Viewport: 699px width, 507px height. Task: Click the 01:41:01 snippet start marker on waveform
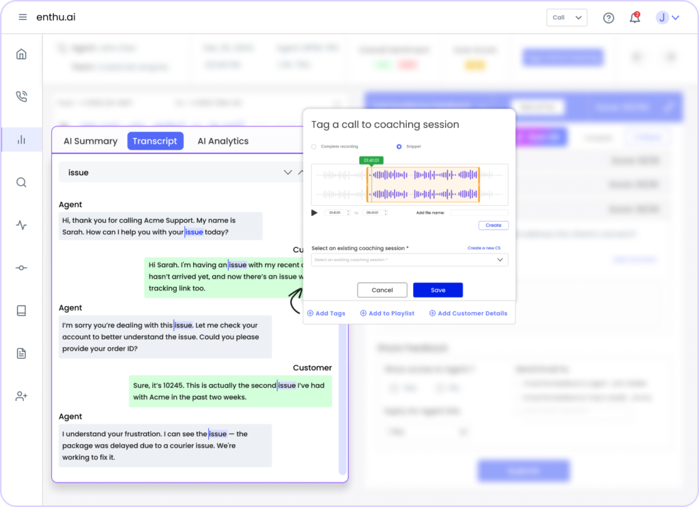coord(372,159)
